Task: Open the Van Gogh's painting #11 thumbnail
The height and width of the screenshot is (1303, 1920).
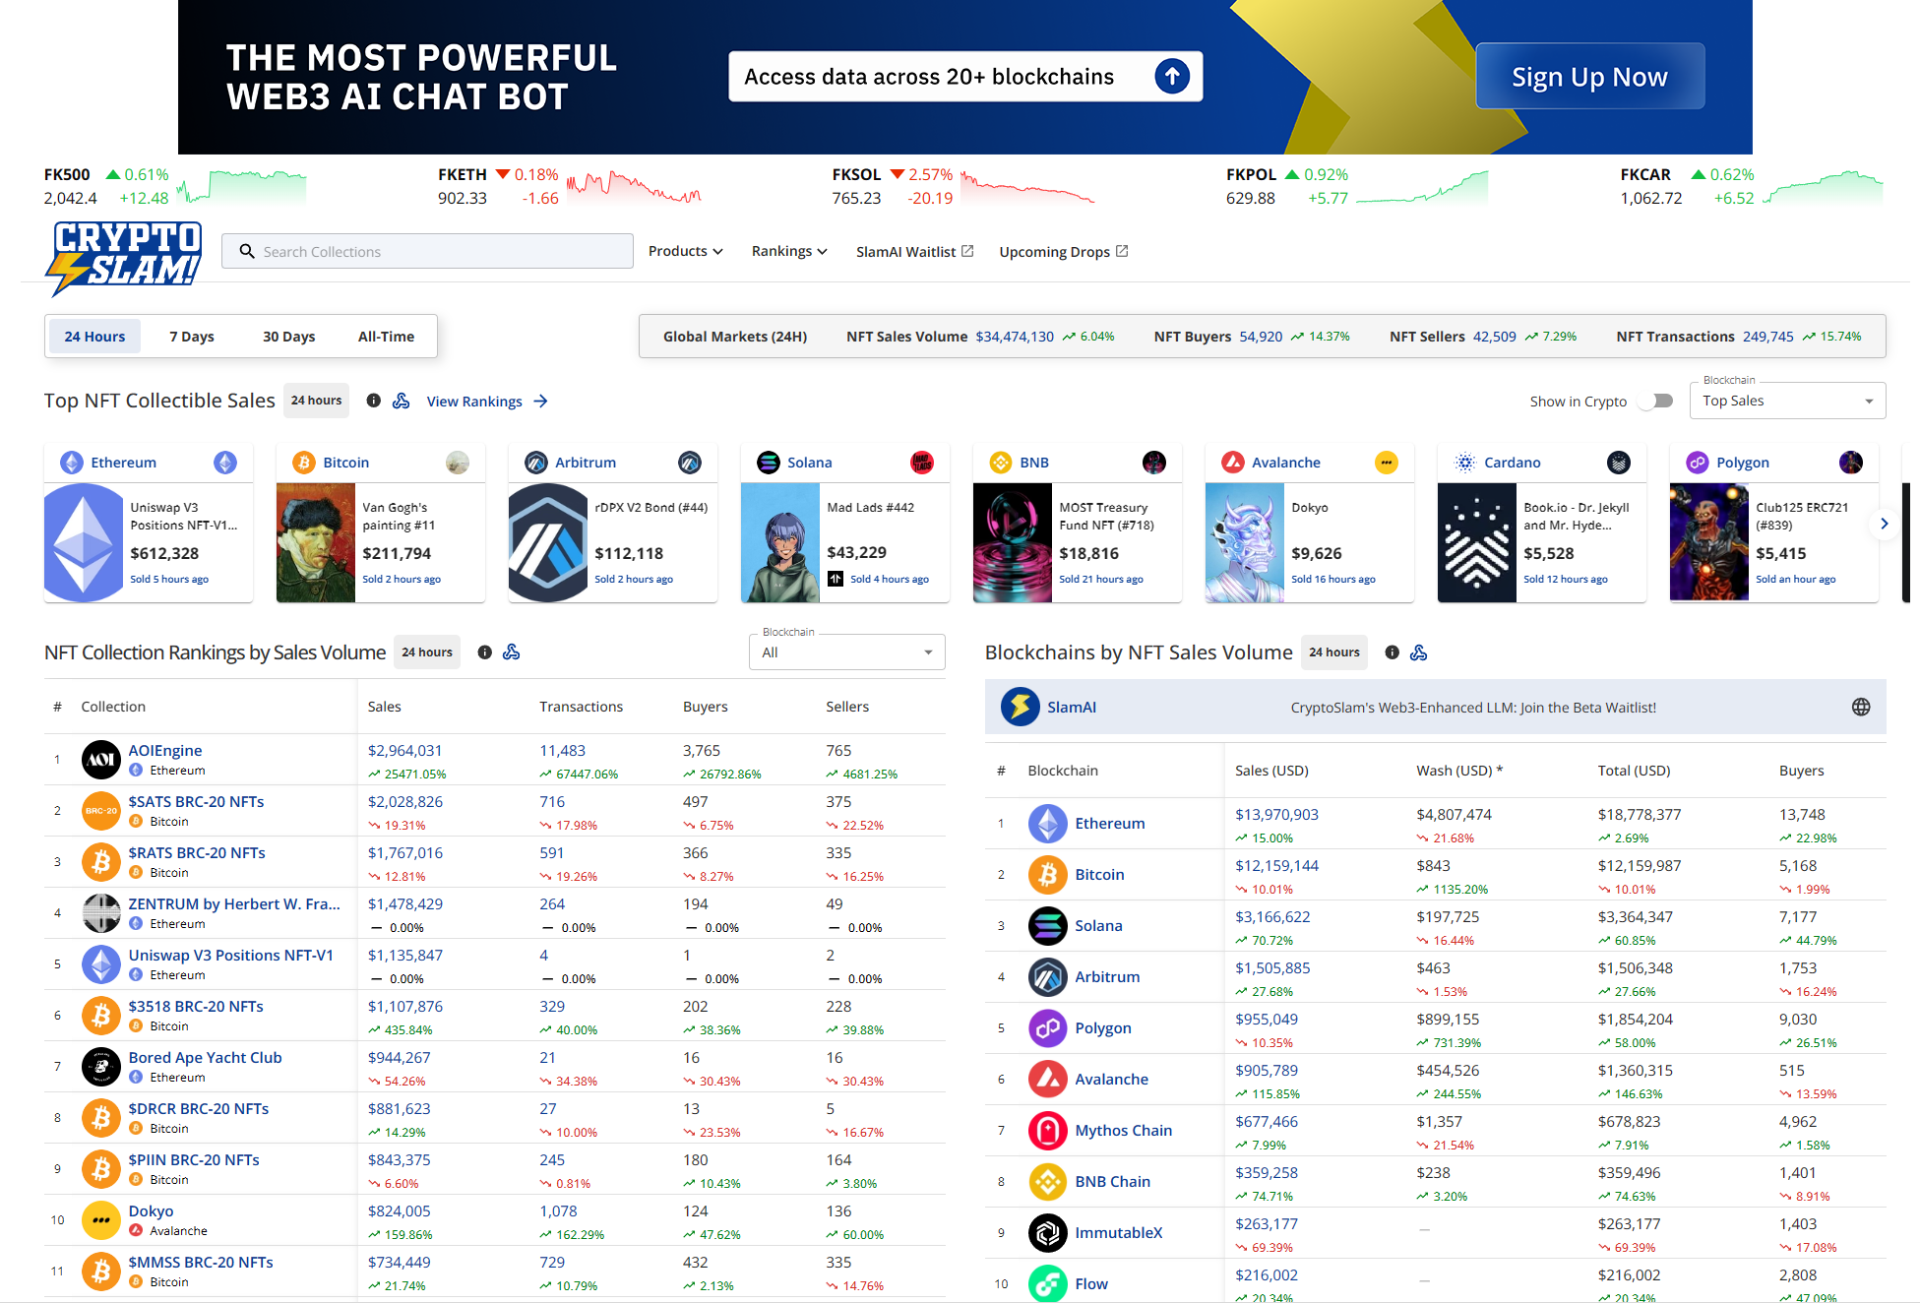Action: point(315,542)
